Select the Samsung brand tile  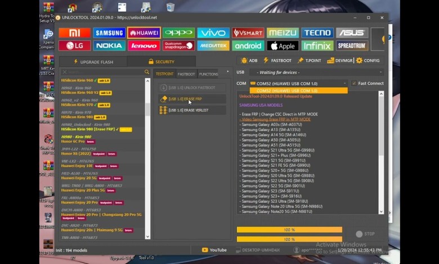click(x=109, y=33)
